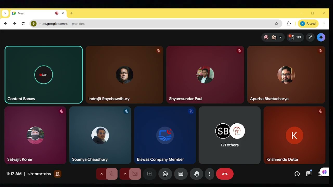Click muted mic icon on Apurba Bhattacharya tile
Viewport: 333px width, 187px height.
pos(320,51)
